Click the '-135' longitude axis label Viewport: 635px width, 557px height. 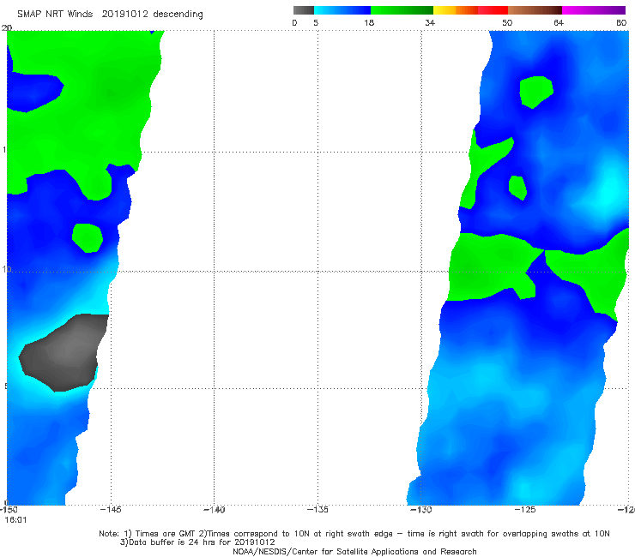pos(317,510)
